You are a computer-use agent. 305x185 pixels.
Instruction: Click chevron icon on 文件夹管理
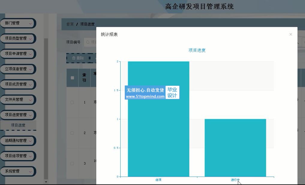(x=30, y=100)
